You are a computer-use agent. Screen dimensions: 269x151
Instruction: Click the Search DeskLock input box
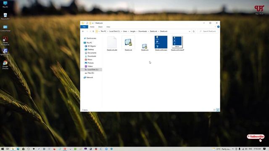(208, 31)
